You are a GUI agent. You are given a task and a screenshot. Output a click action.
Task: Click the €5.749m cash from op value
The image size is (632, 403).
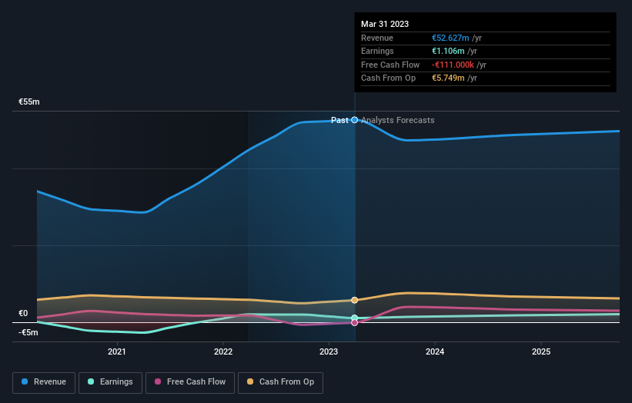tap(448, 78)
